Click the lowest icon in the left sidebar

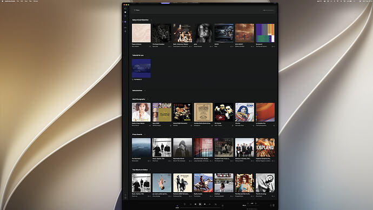[125, 198]
